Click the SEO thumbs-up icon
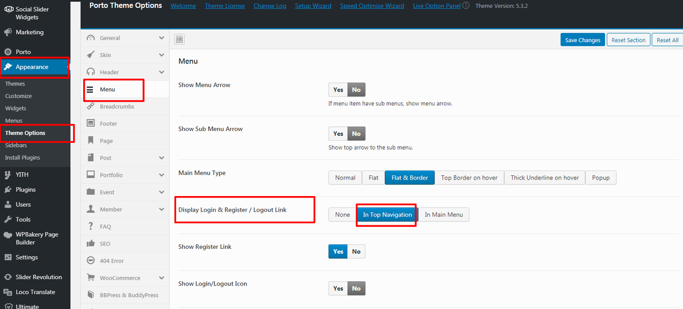683x309 pixels. [90, 243]
